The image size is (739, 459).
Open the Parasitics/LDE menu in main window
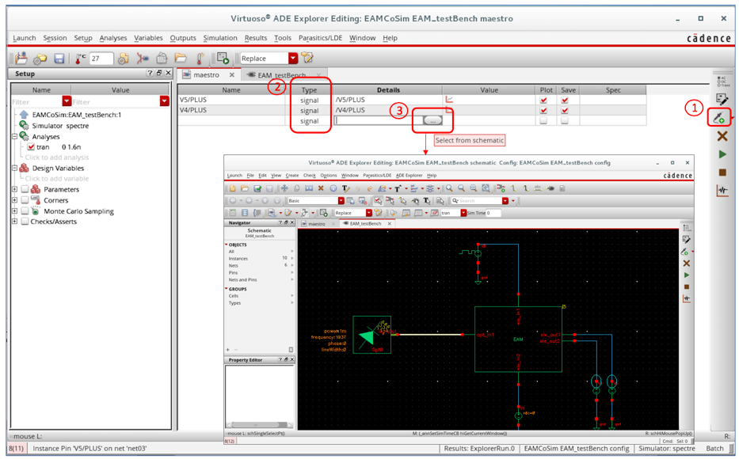(x=321, y=38)
